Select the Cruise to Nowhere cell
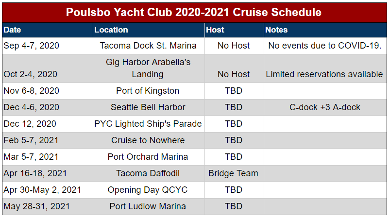The width and height of the screenshot is (390, 218). pyautogui.click(x=148, y=140)
